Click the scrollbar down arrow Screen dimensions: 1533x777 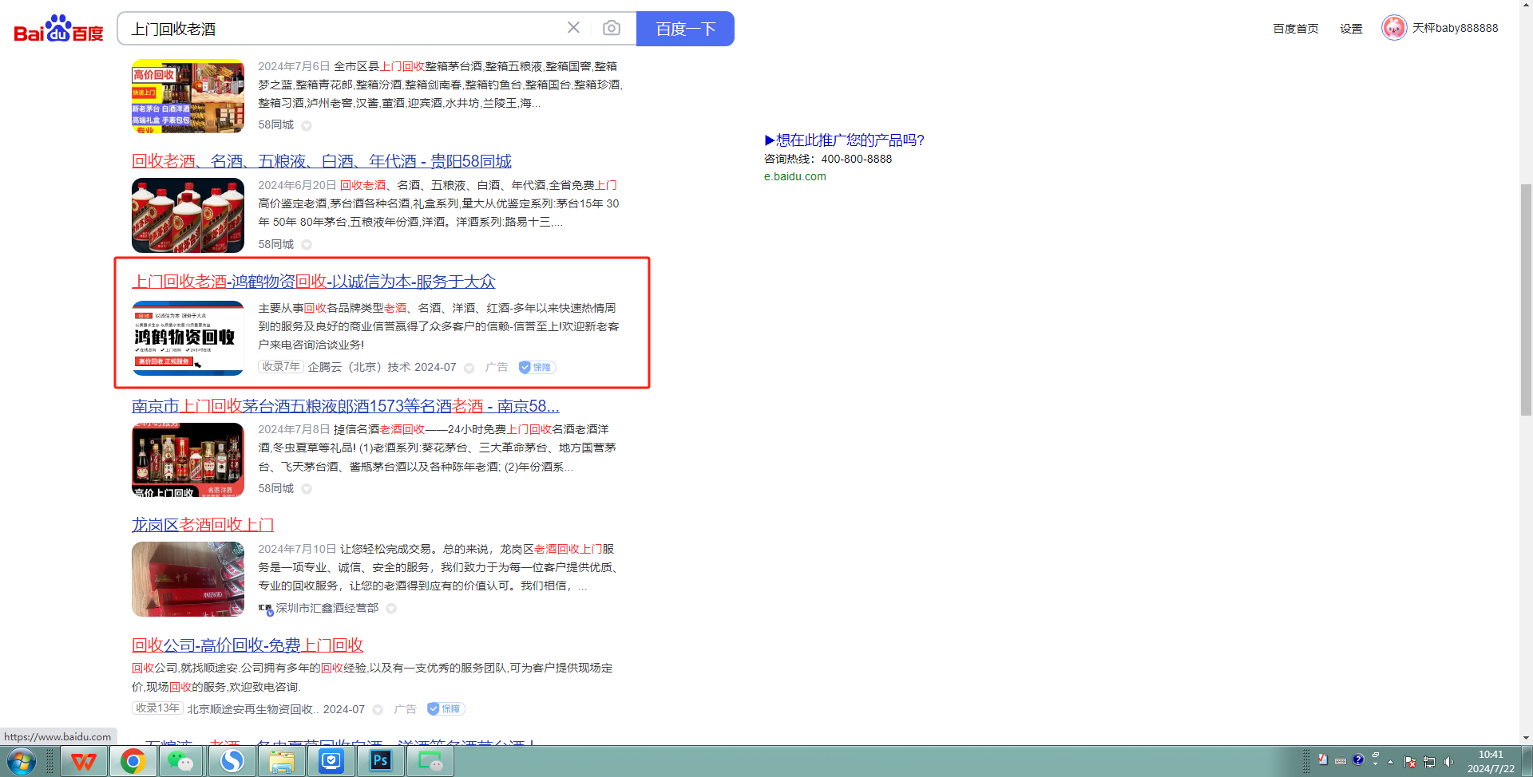(x=1526, y=738)
